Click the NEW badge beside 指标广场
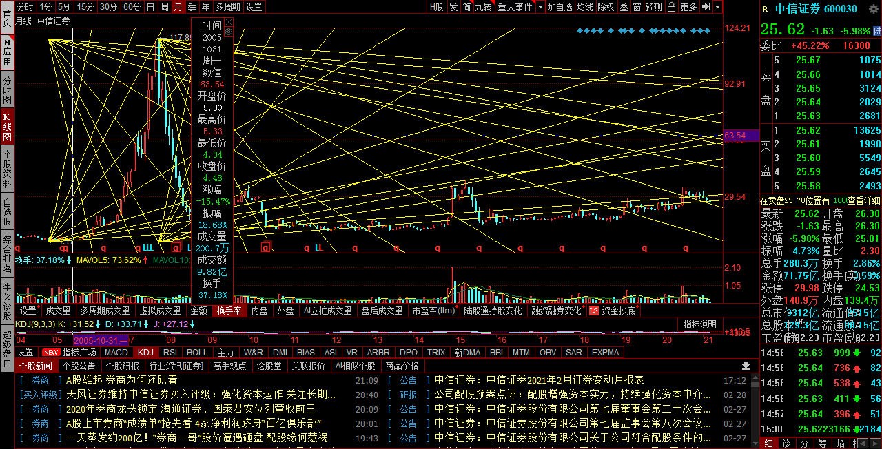The image size is (882, 449). 51,352
